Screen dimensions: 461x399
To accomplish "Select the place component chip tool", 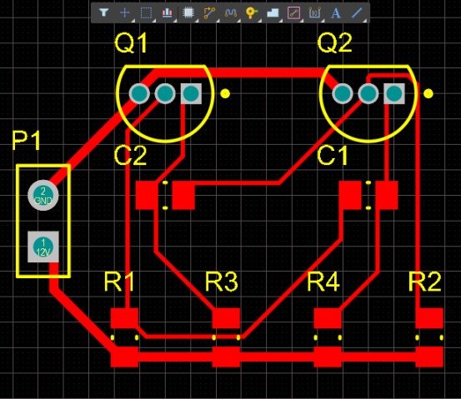I will click(x=188, y=12).
